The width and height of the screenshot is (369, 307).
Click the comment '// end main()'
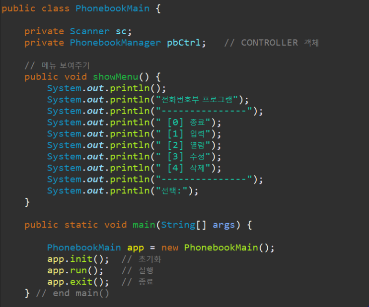[73, 294]
